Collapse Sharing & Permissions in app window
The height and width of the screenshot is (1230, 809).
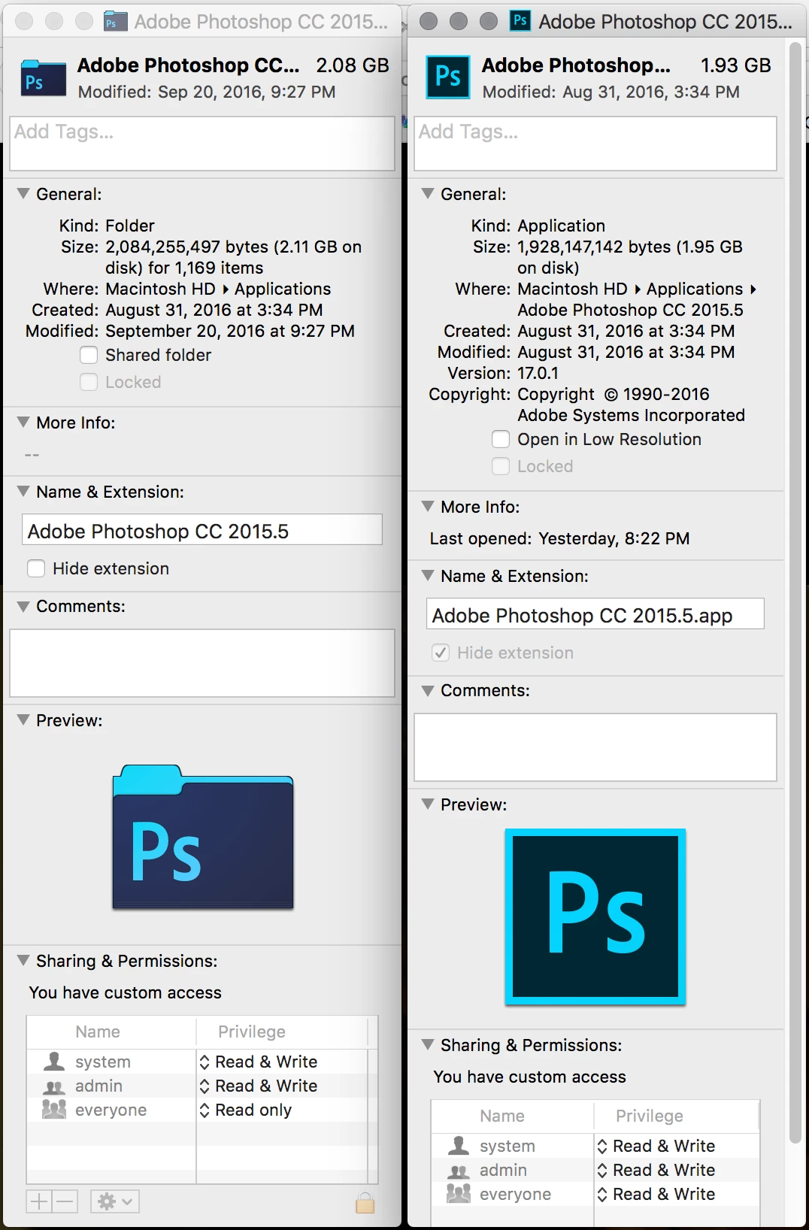428,1045
